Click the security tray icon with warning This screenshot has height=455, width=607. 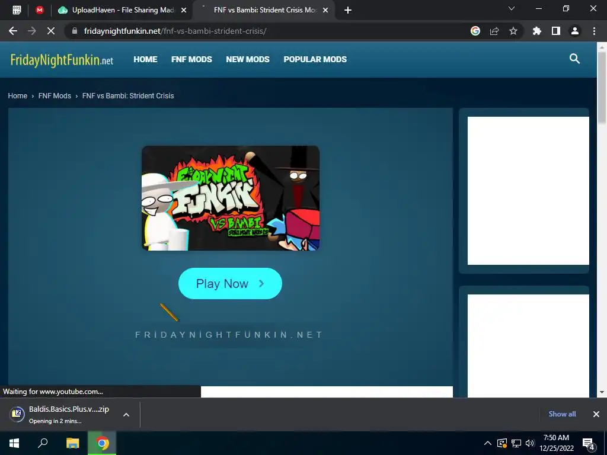coord(502,443)
